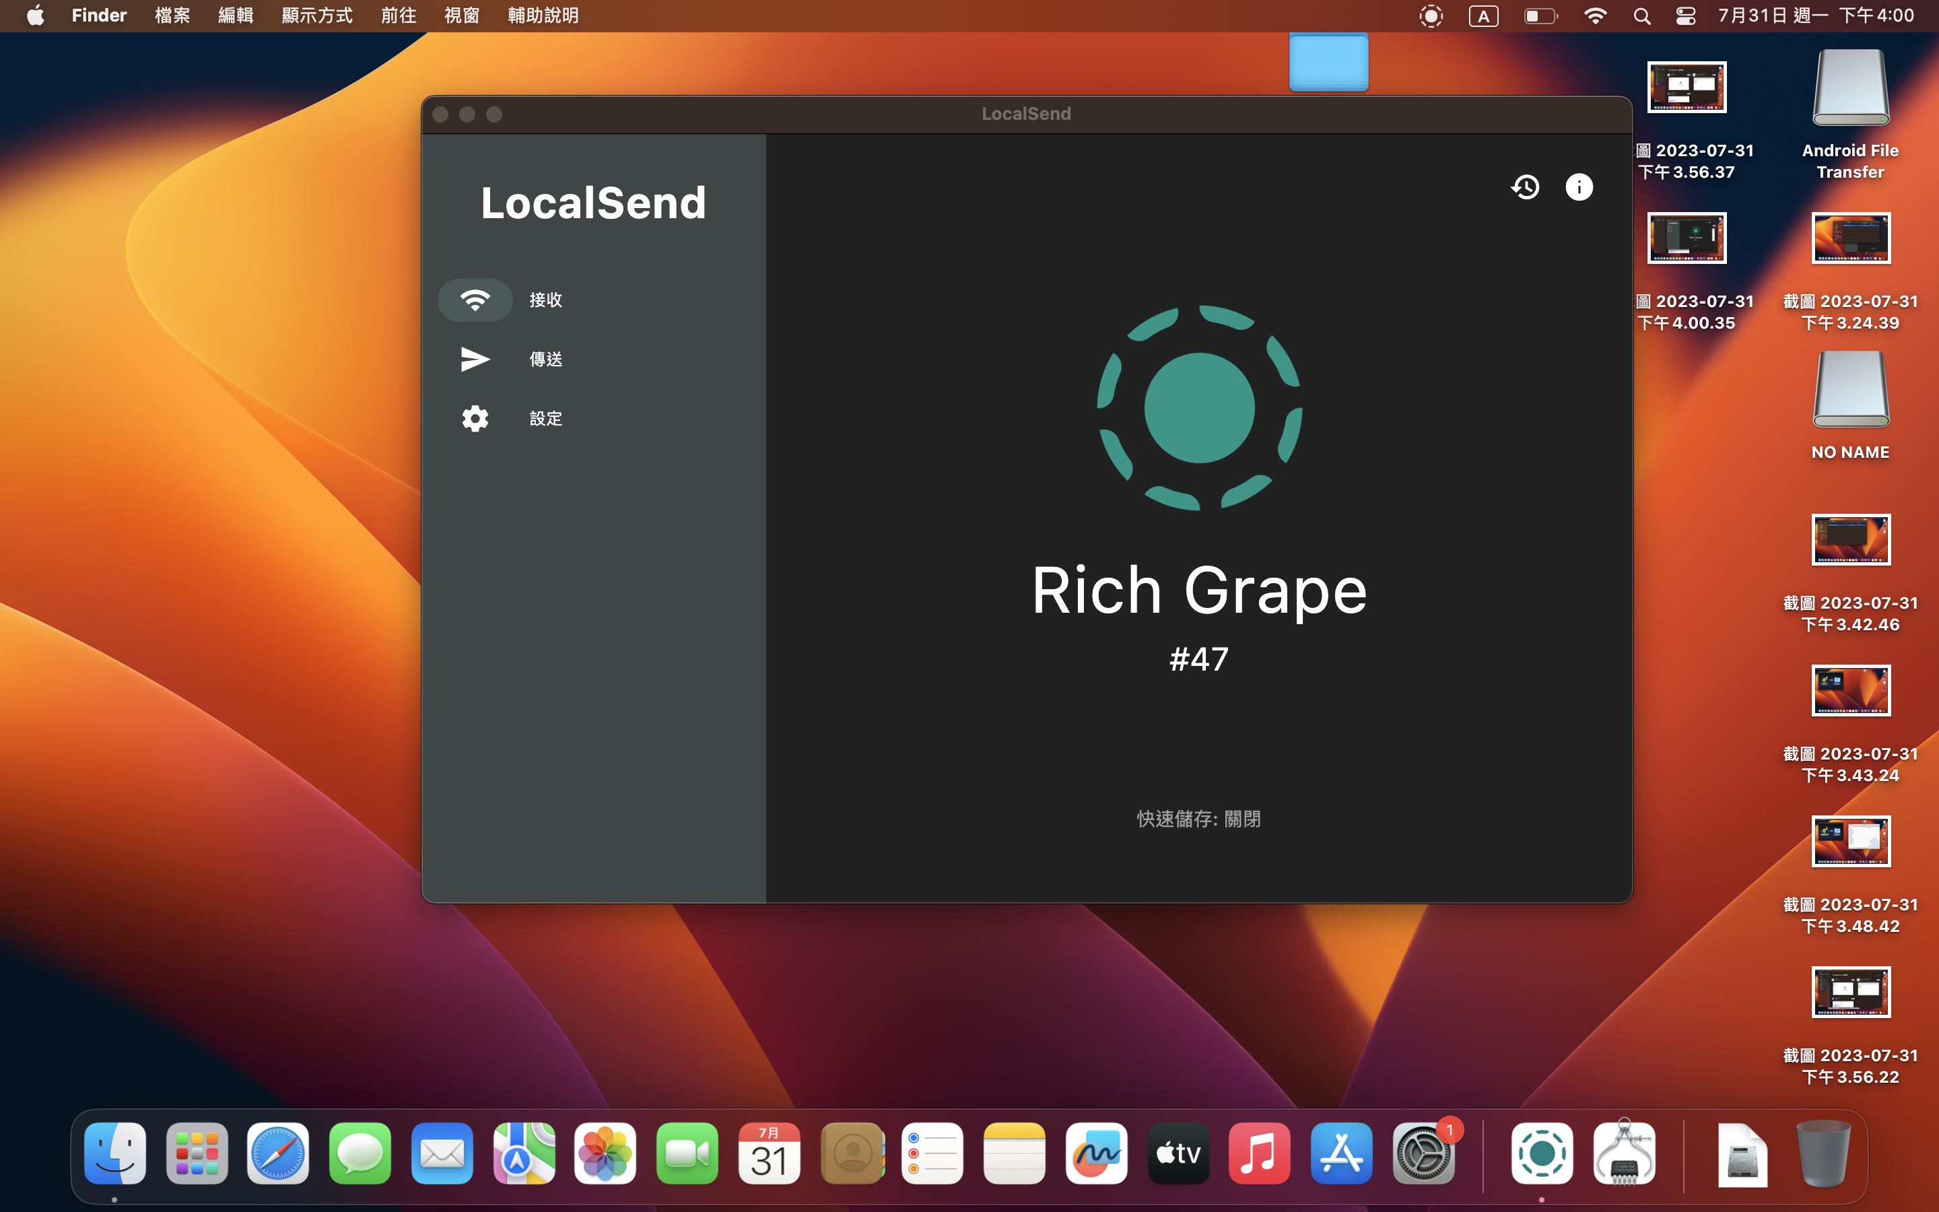Open the 前往 menu

pos(398,15)
